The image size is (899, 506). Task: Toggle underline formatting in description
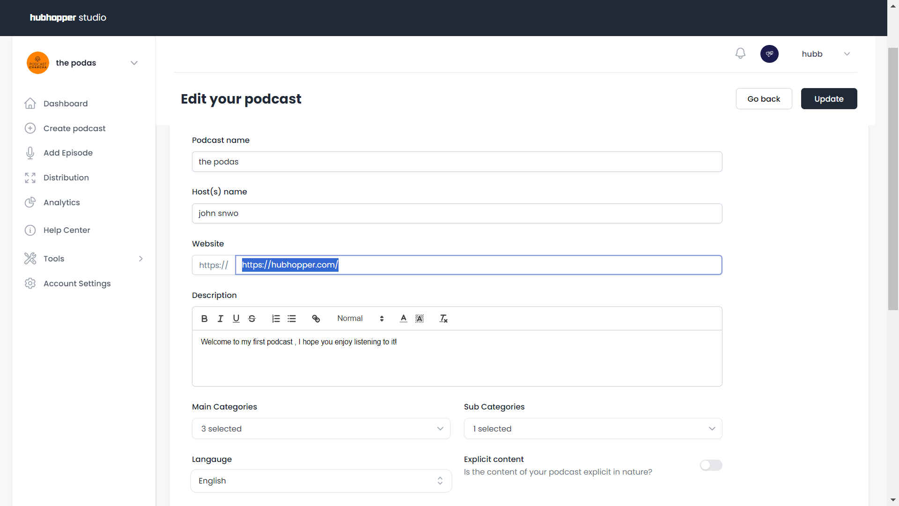point(236,318)
